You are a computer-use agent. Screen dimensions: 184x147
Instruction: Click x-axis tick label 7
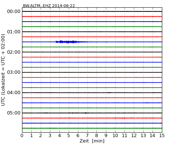pos(87,136)
